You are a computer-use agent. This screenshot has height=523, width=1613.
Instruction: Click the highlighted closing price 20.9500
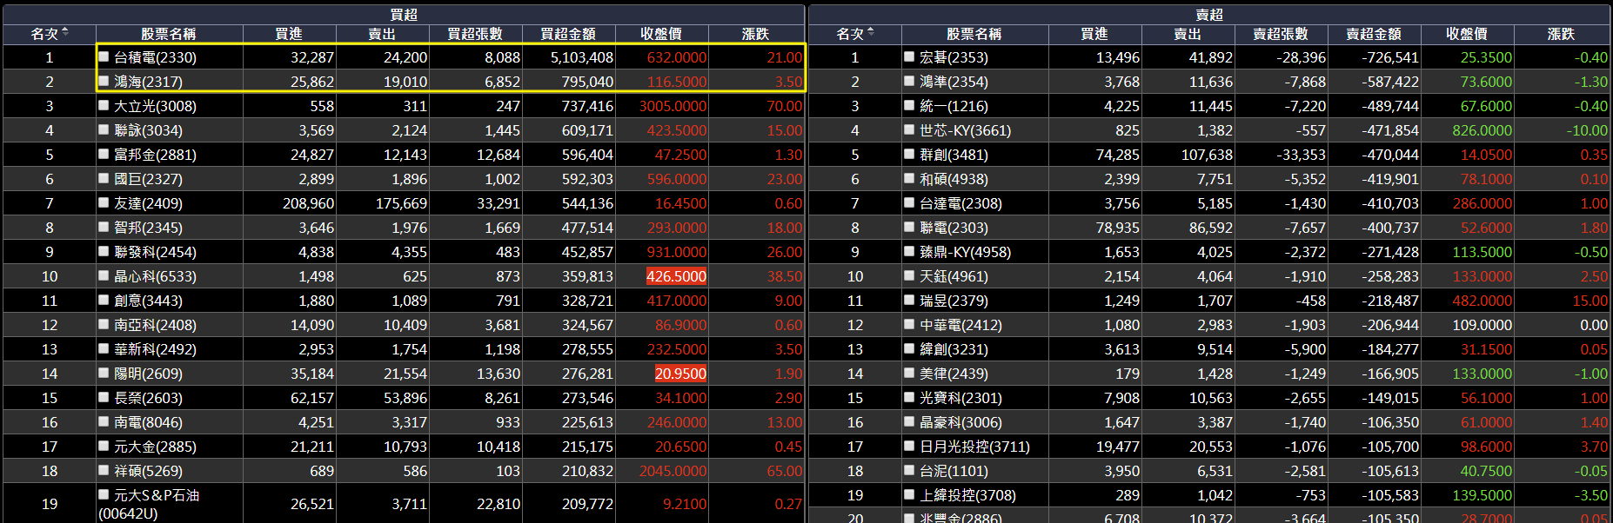pos(680,374)
